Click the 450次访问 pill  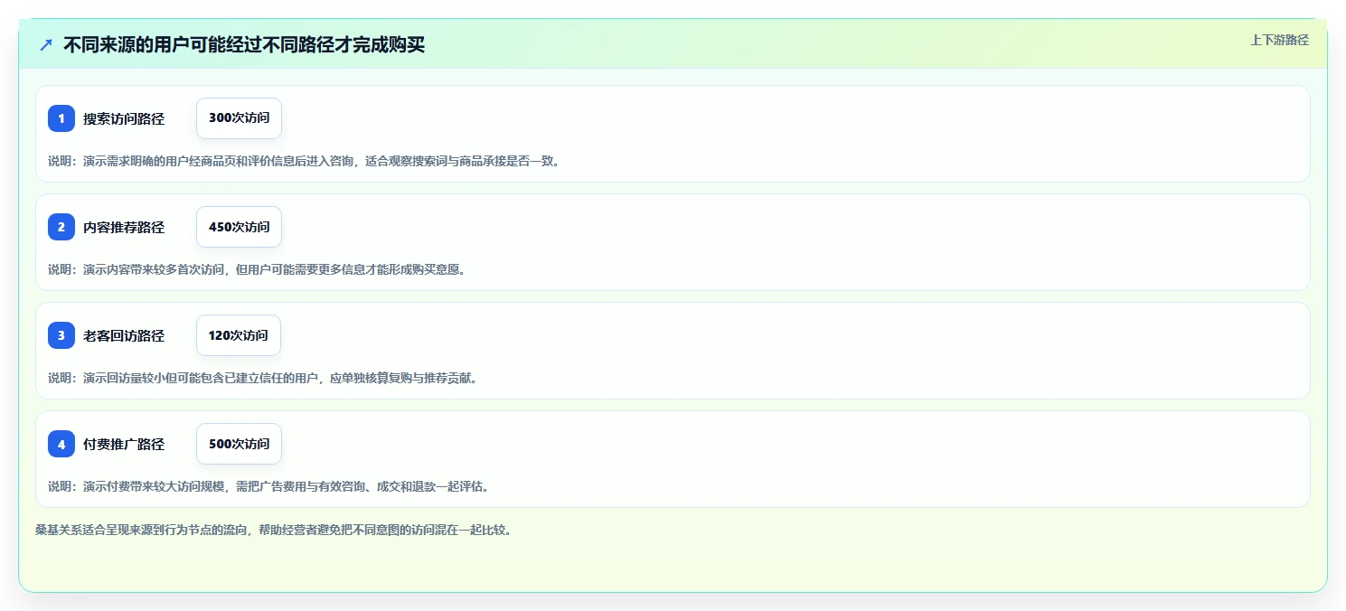click(x=239, y=227)
